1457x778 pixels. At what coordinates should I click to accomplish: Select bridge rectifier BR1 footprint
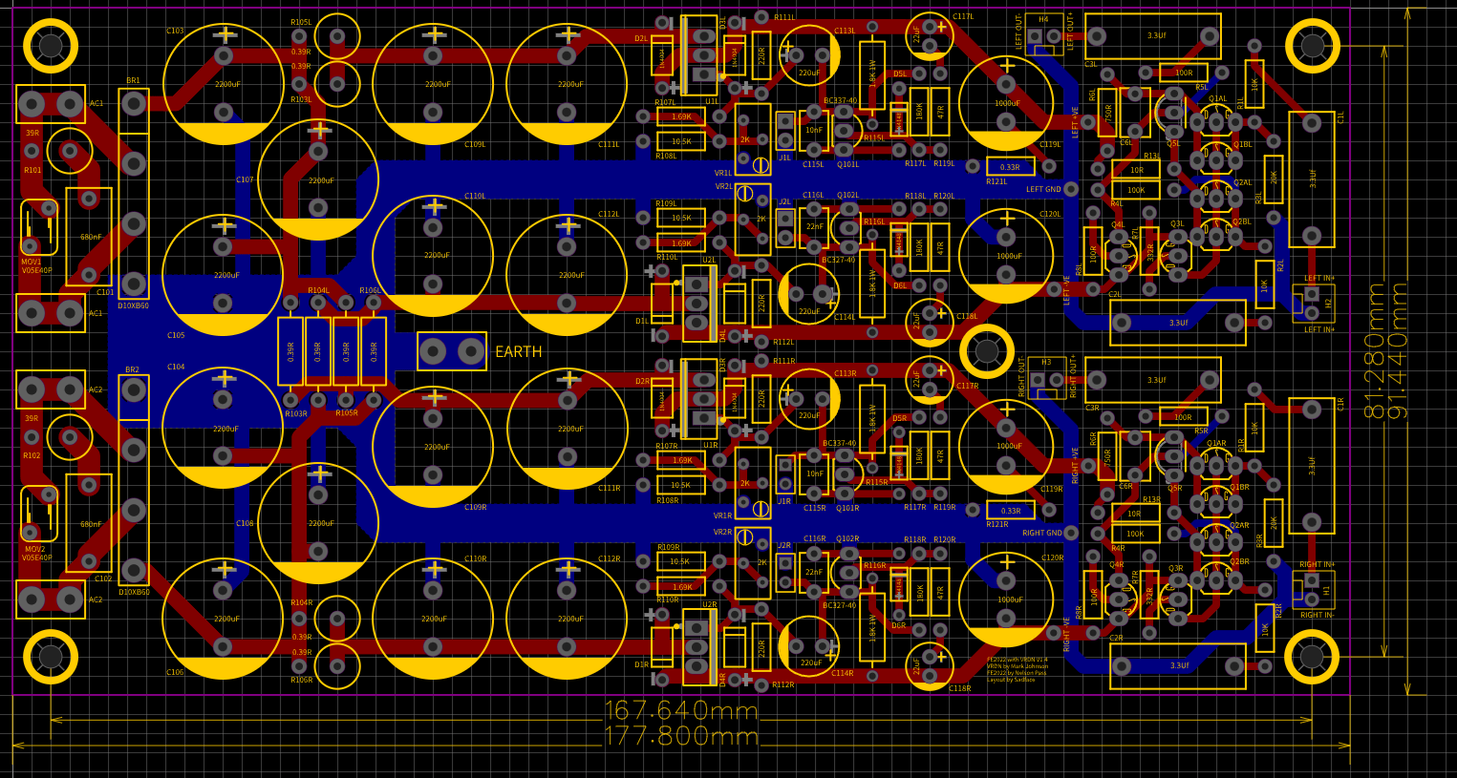coord(134,195)
